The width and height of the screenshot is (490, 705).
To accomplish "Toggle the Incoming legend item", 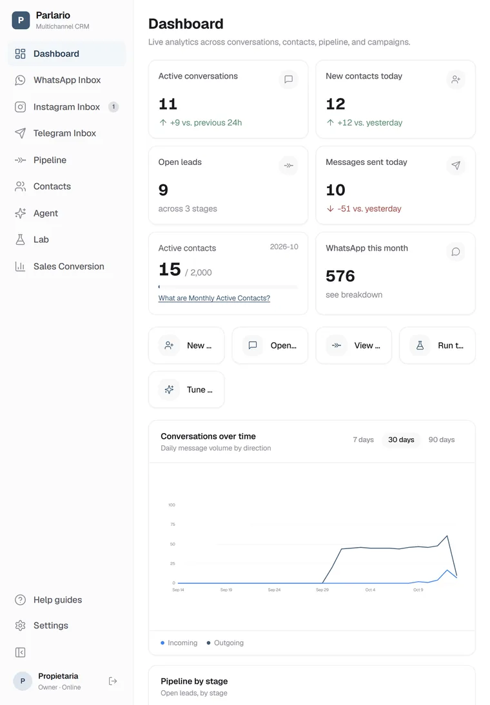I will click(179, 643).
